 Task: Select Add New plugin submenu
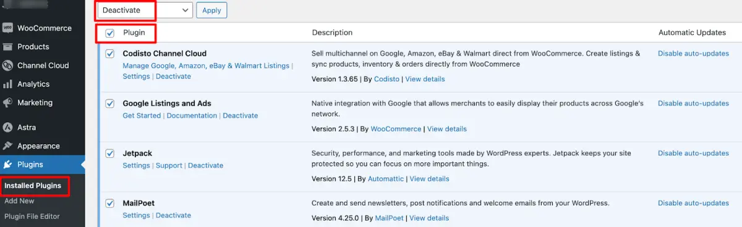19,201
